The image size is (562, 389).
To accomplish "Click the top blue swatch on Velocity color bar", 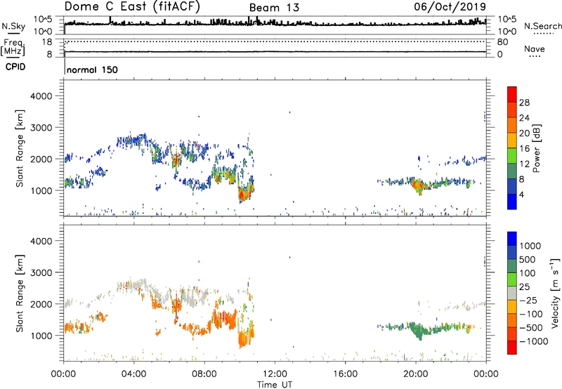I will (512, 239).
